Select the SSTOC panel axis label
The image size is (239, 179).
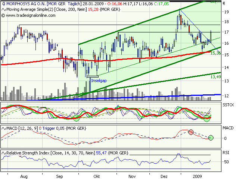click(229, 106)
